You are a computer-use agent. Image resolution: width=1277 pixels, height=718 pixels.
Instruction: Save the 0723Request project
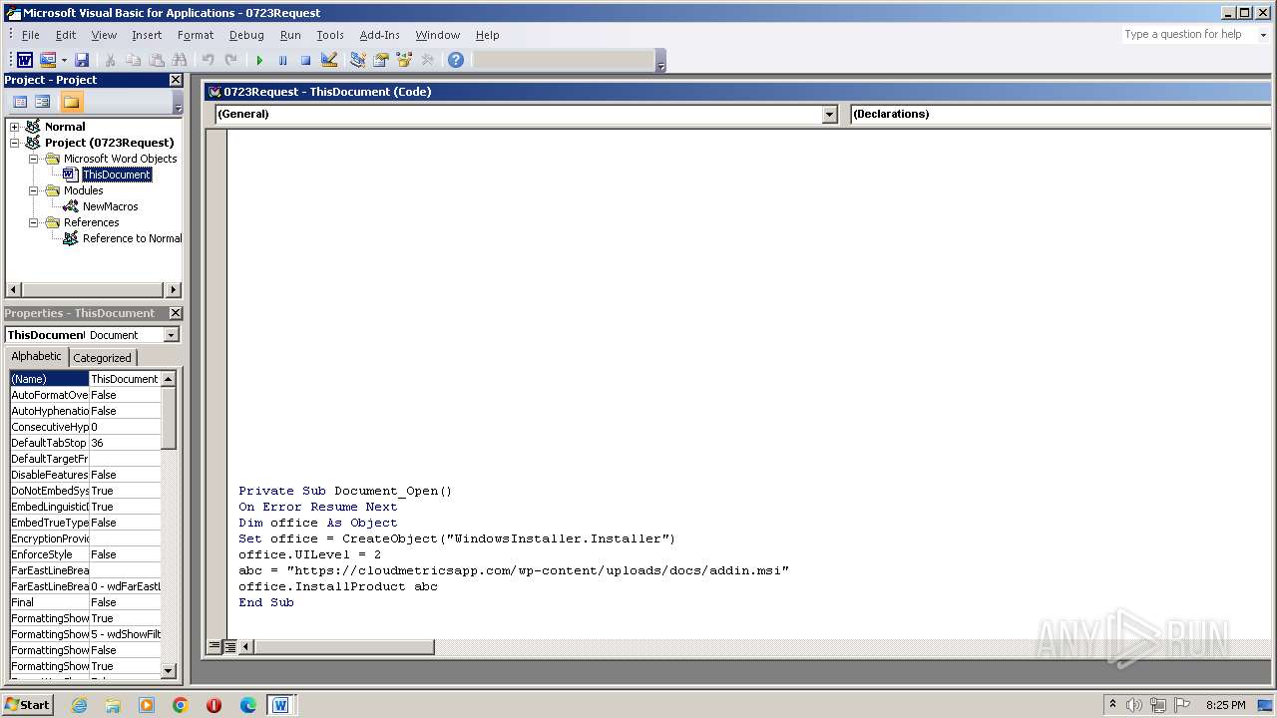pos(82,60)
